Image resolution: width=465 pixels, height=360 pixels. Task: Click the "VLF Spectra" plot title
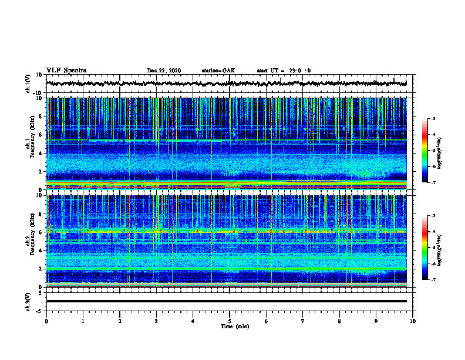click(x=66, y=71)
